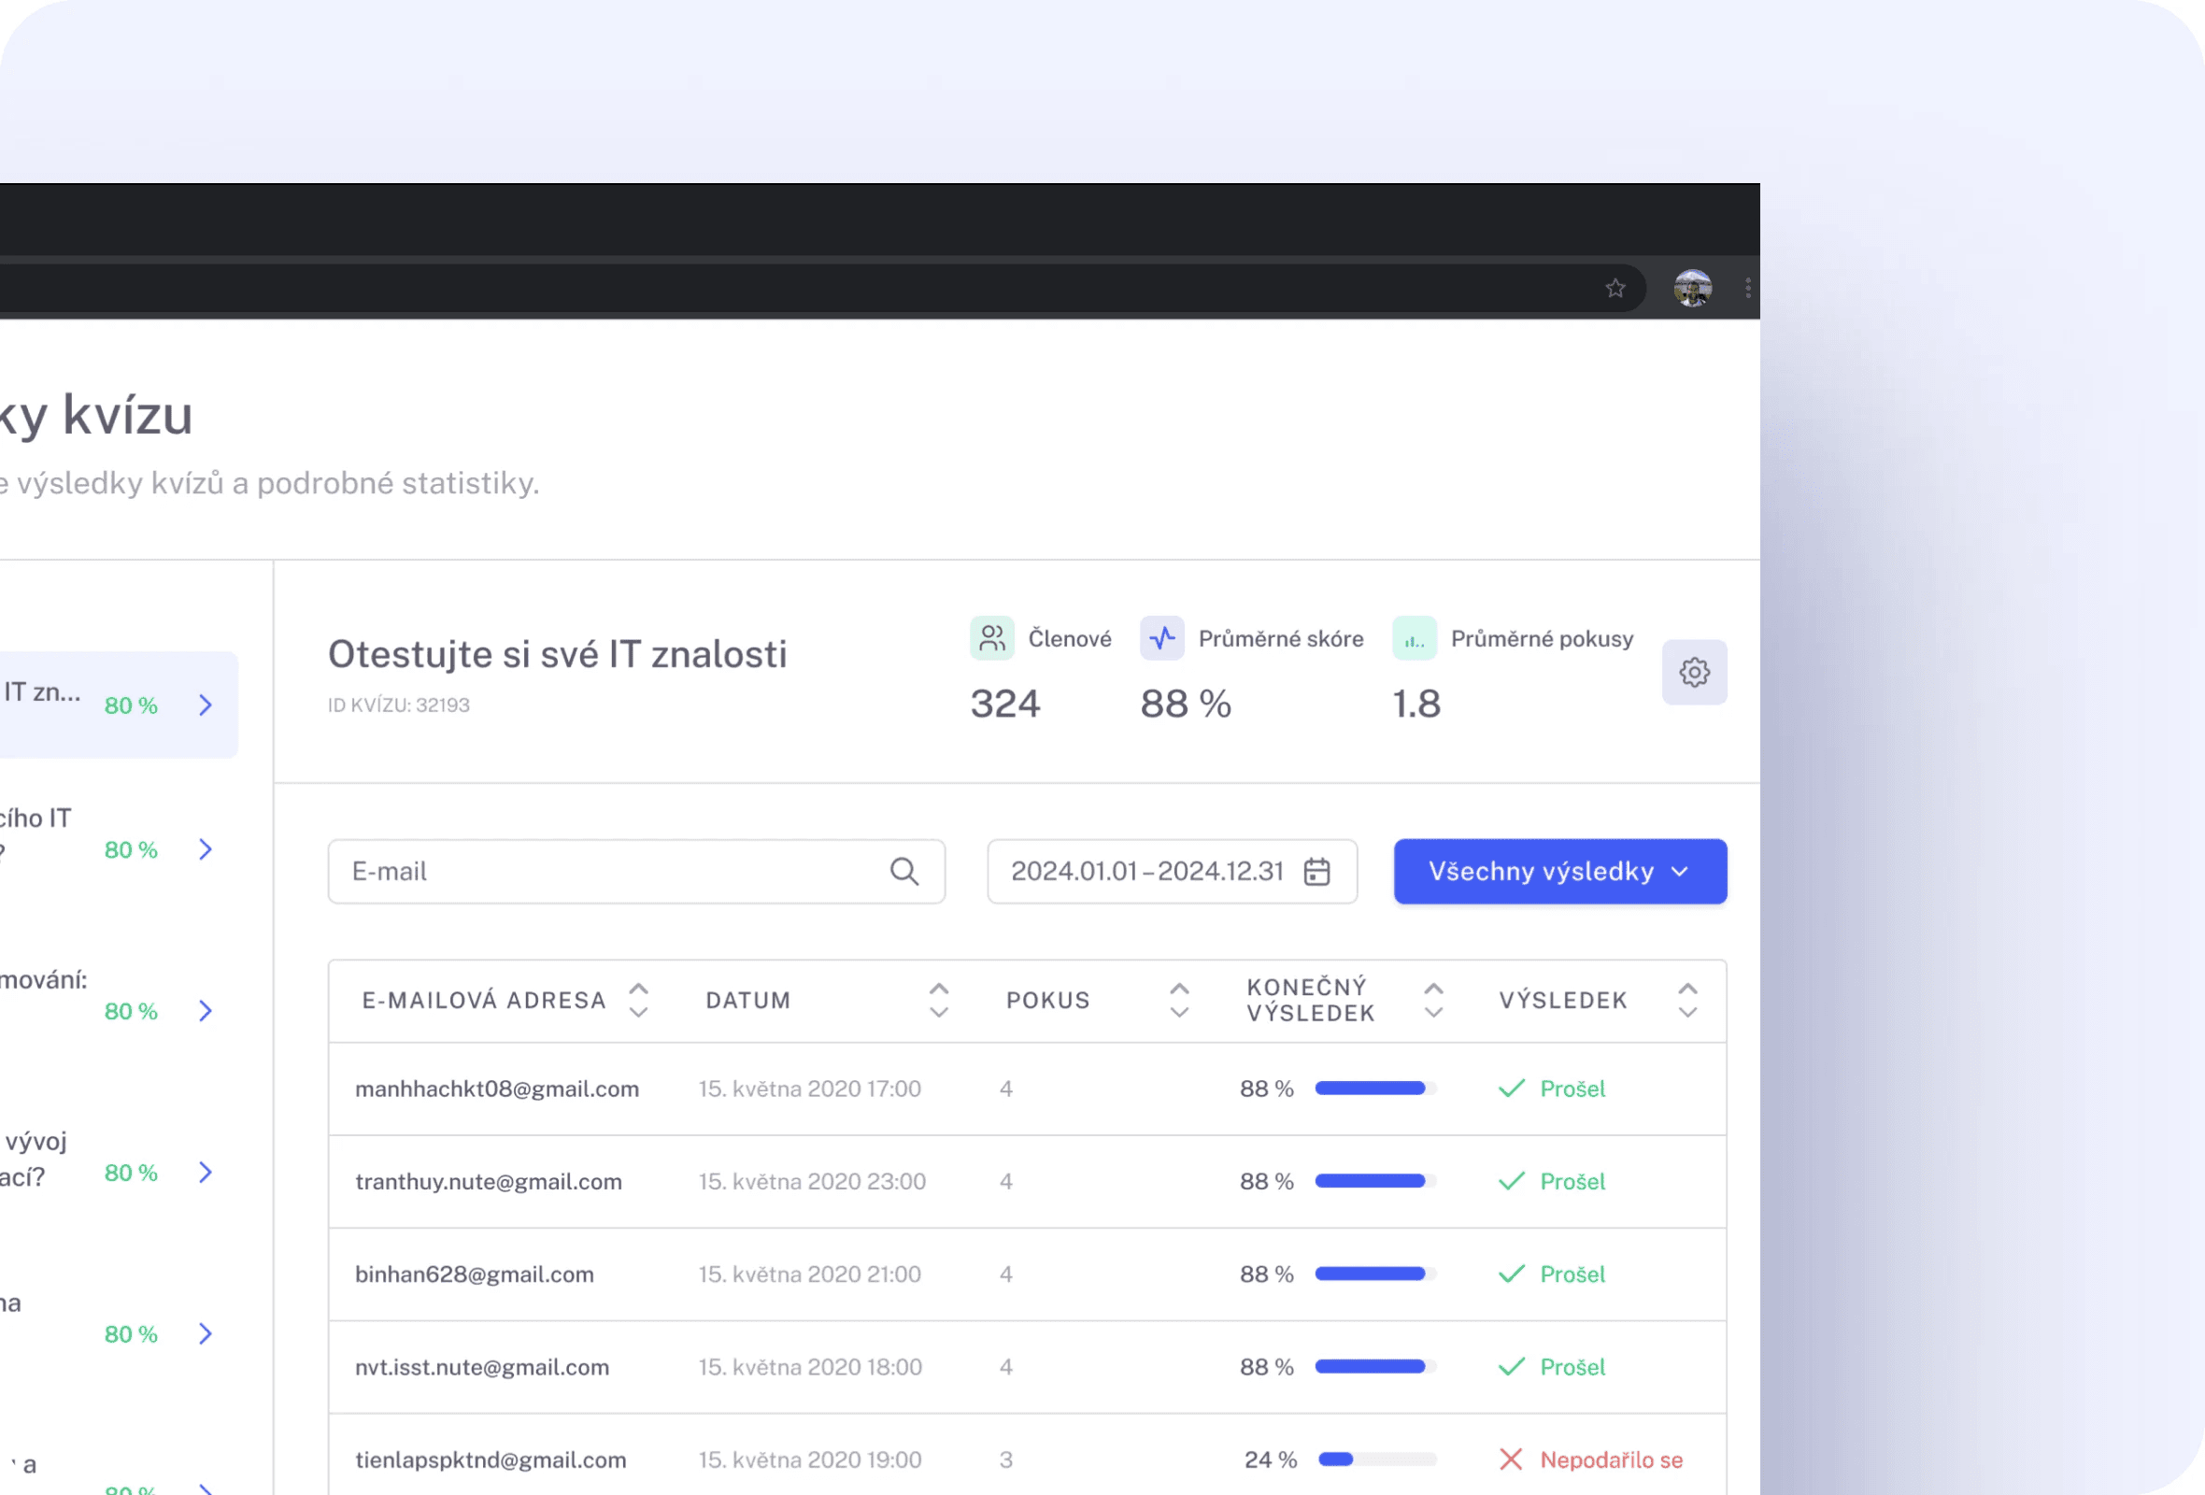Click the POKUS column header
The image size is (2205, 1495).
pyautogui.click(x=1047, y=1000)
